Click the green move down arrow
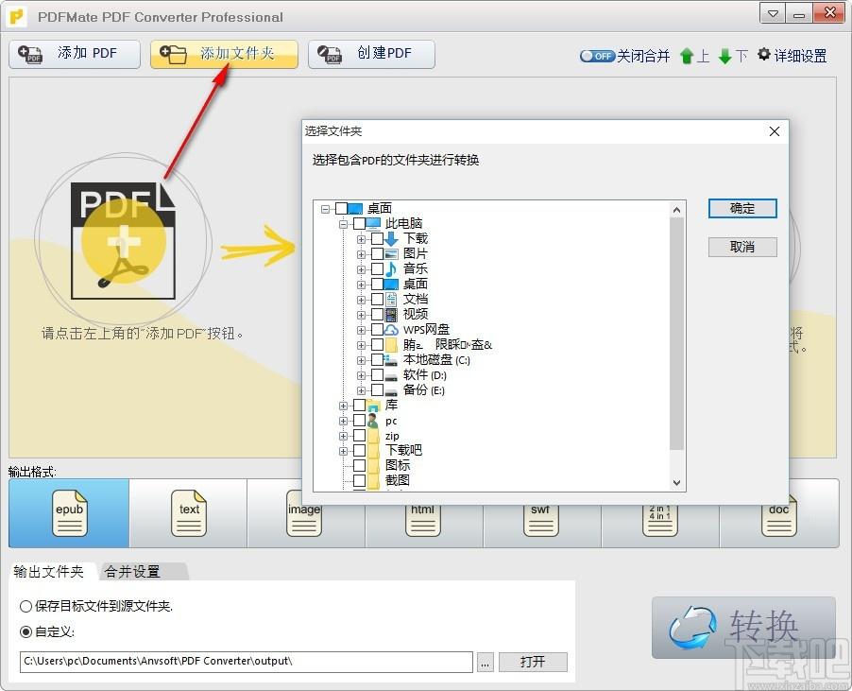The height and width of the screenshot is (691, 852). click(724, 56)
